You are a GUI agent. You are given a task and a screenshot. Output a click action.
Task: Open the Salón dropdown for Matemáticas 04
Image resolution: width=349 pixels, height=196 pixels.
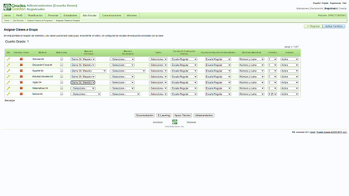pos(158,88)
